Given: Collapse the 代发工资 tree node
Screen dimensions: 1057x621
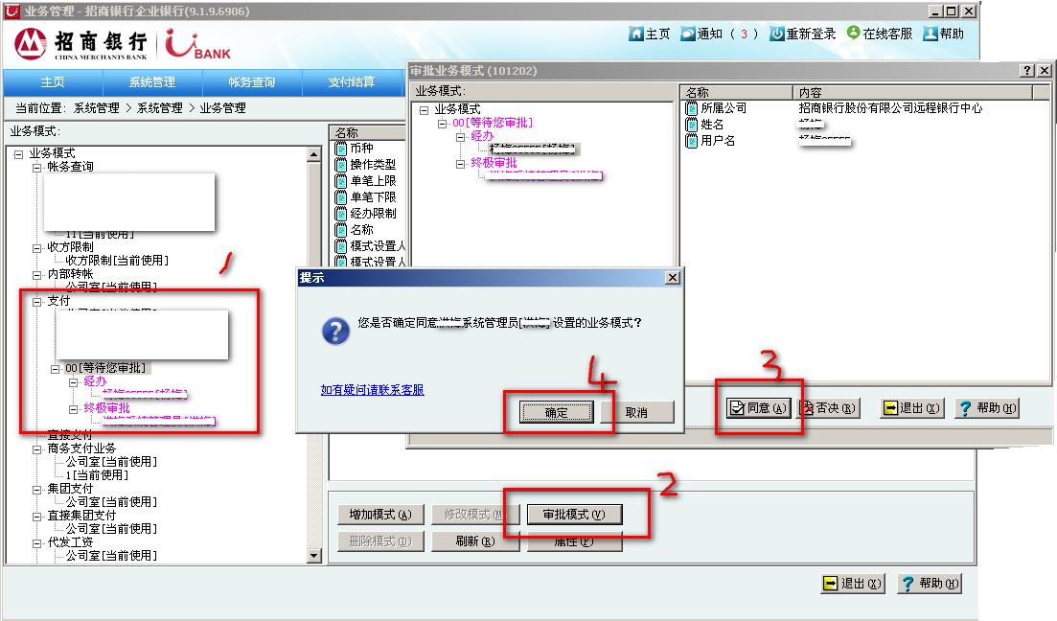Looking at the screenshot, I should click(37, 542).
